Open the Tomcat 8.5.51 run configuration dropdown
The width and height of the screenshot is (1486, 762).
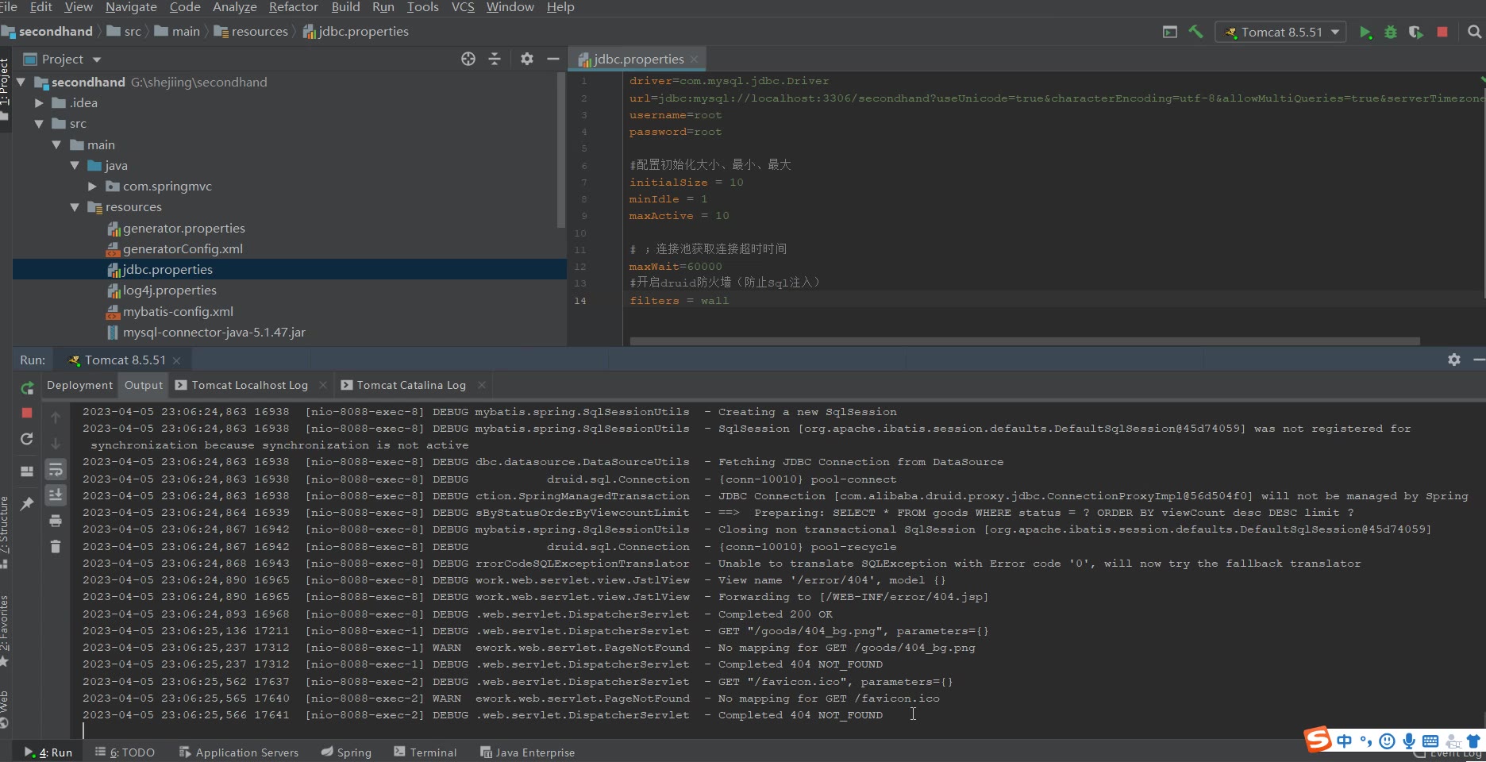click(1280, 33)
